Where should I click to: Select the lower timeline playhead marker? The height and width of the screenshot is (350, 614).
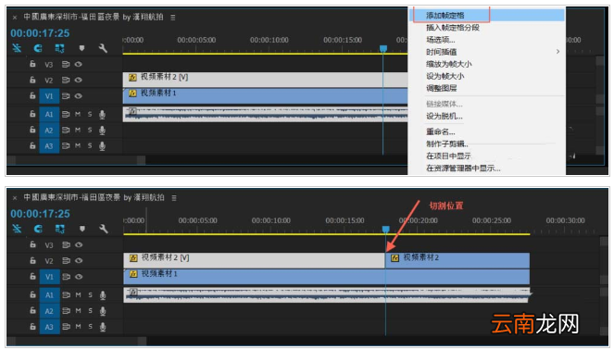coord(385,229)
